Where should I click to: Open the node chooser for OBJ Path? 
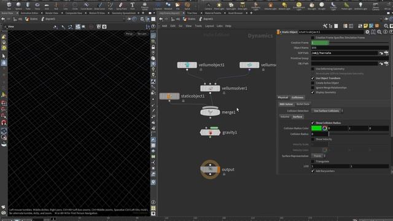(386, 64)
